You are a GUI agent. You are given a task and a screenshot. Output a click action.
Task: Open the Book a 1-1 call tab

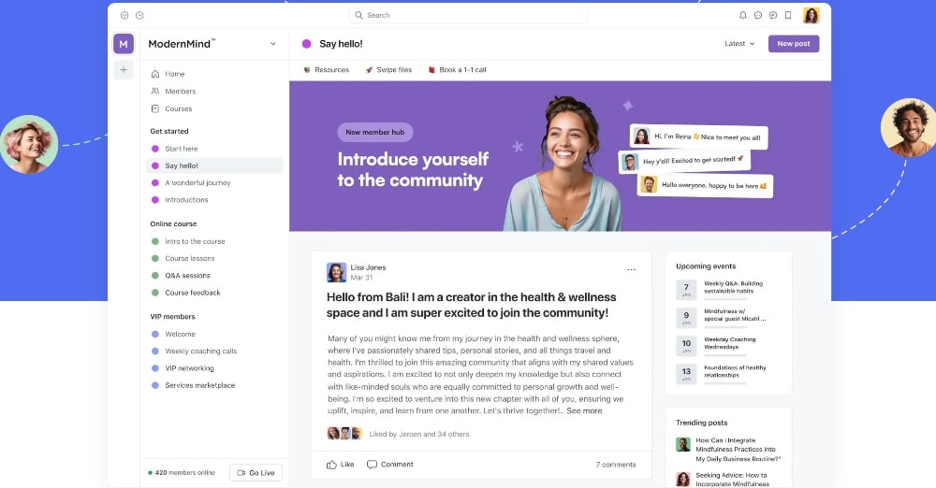[458, 70]
